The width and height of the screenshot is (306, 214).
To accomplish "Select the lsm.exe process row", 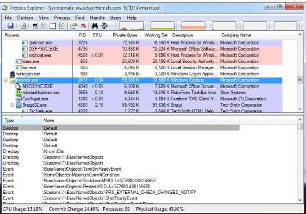I will click(142, 68).
